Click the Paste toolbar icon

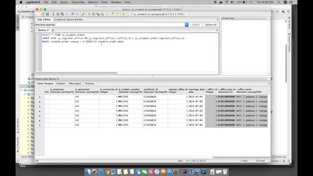tap(62, 14)
